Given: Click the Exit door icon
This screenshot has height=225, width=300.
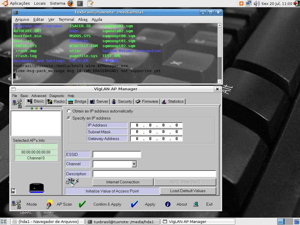Looking at the screenshot, I should [x=196, y=204].
